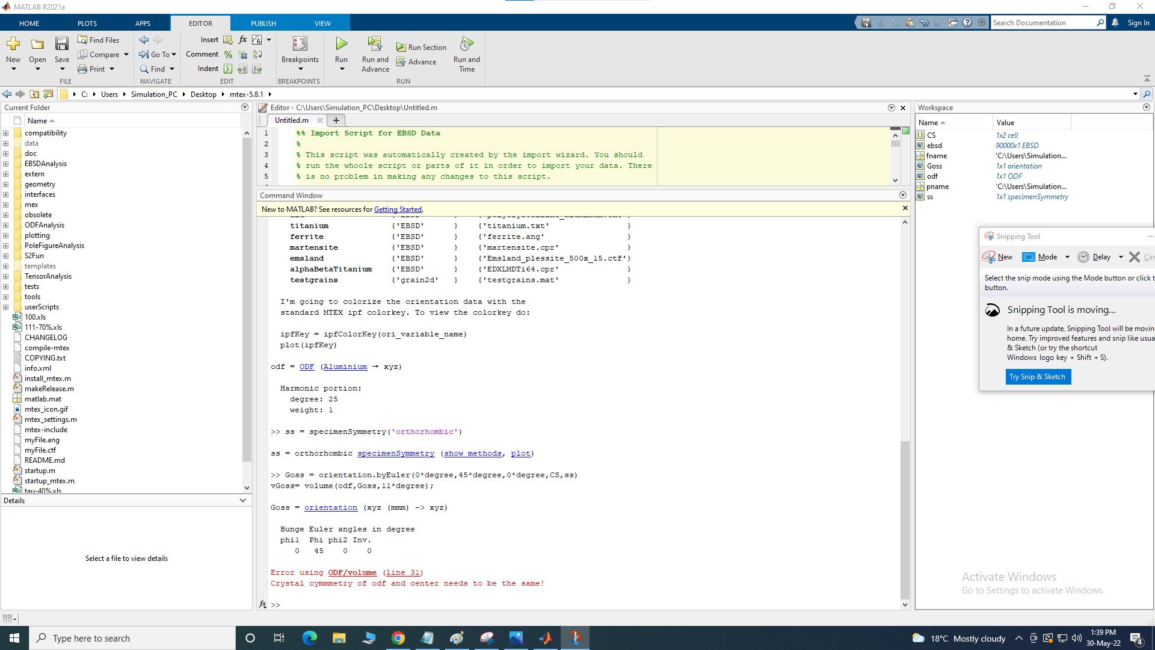Expand the PoleFigureAnalysis folder
This screenshot has width=1155, height=650.
(6, 245)
